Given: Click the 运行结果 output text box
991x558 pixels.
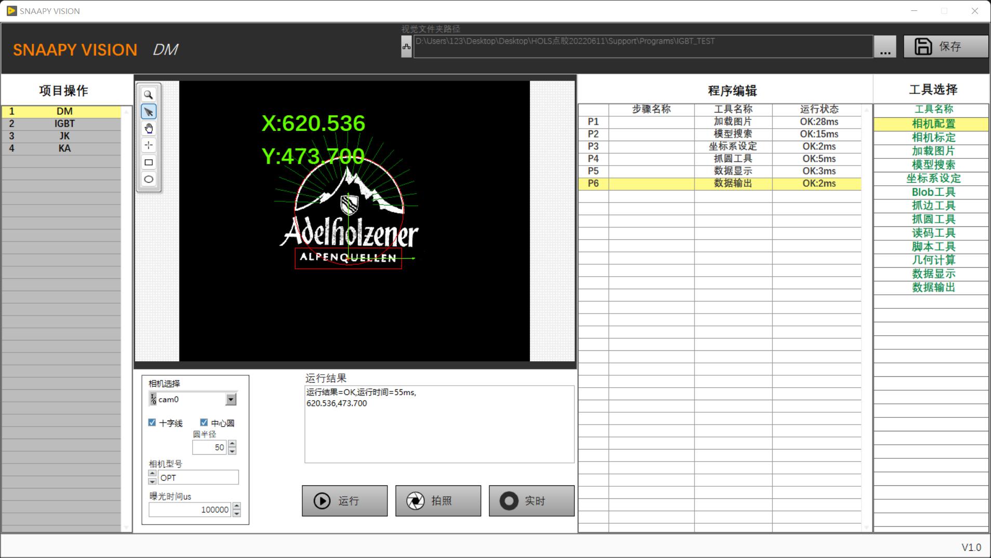Looking at the screenshot, I should [439, 424].
